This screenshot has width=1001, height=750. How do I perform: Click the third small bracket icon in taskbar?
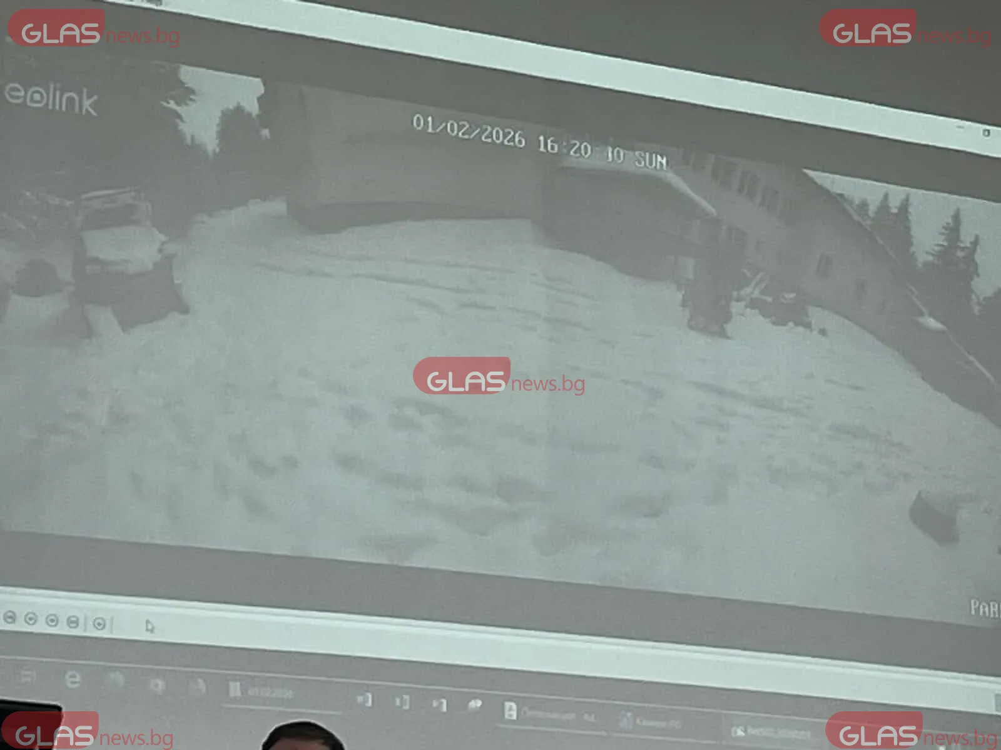440,705
